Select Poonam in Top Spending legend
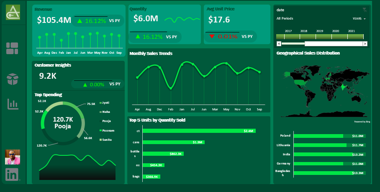Screen dimensions: 380x192 click(x=107, y=130)
